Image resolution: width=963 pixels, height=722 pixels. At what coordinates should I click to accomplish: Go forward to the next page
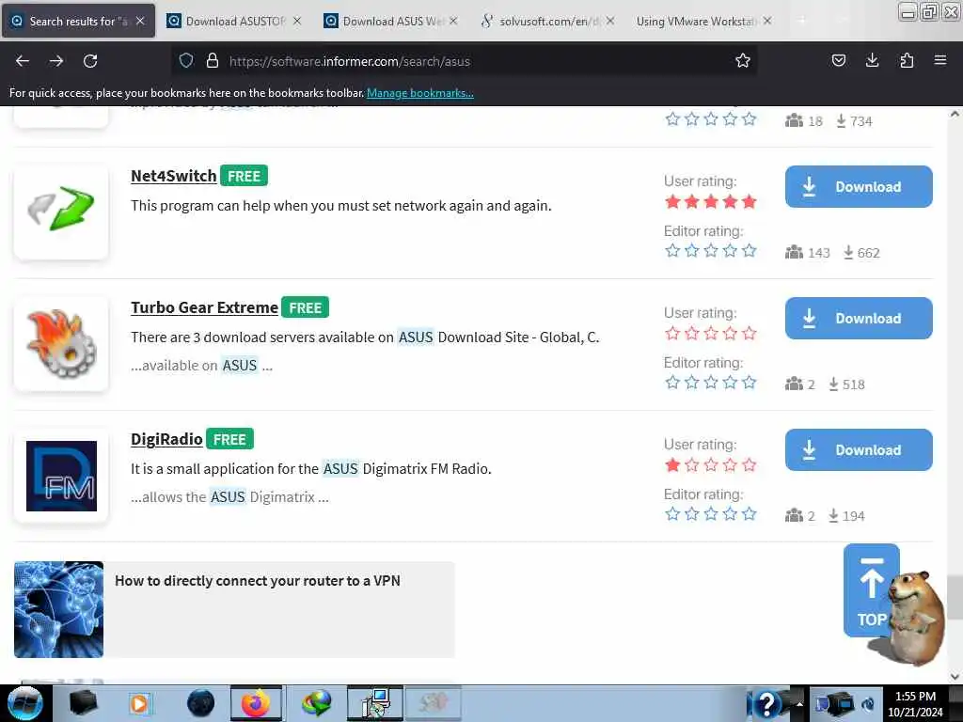[56, 61]
